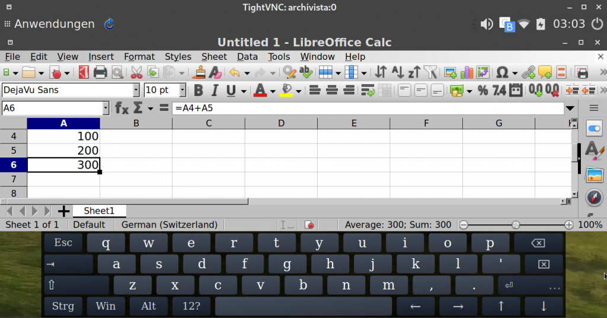
Task: Delete a decimal place
Action: pyautogui.click(x=552, y=91)
